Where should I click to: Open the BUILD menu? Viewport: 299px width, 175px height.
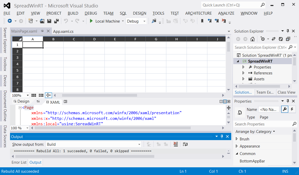[73, 13]
